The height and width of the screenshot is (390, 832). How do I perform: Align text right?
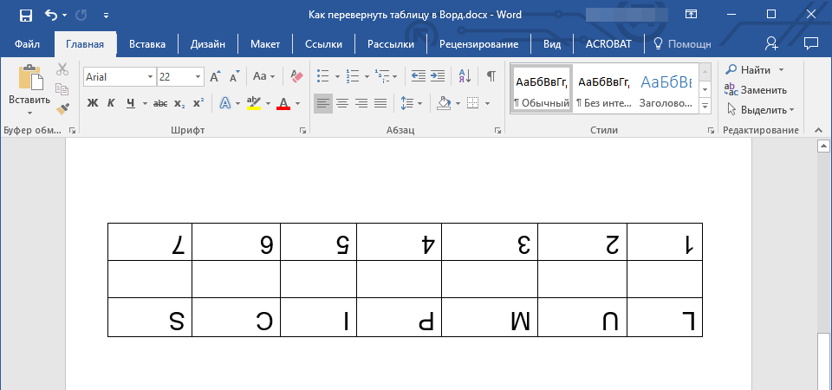361,103
